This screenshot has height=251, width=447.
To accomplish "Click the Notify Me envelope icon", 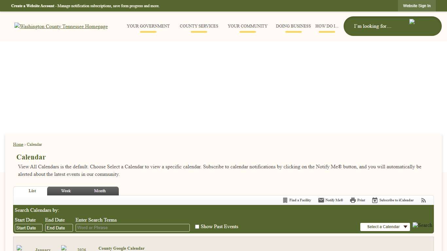I will pos(321,200).
